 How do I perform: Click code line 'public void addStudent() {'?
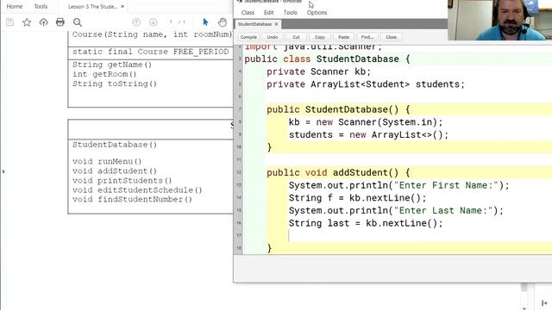click(338, 172)
